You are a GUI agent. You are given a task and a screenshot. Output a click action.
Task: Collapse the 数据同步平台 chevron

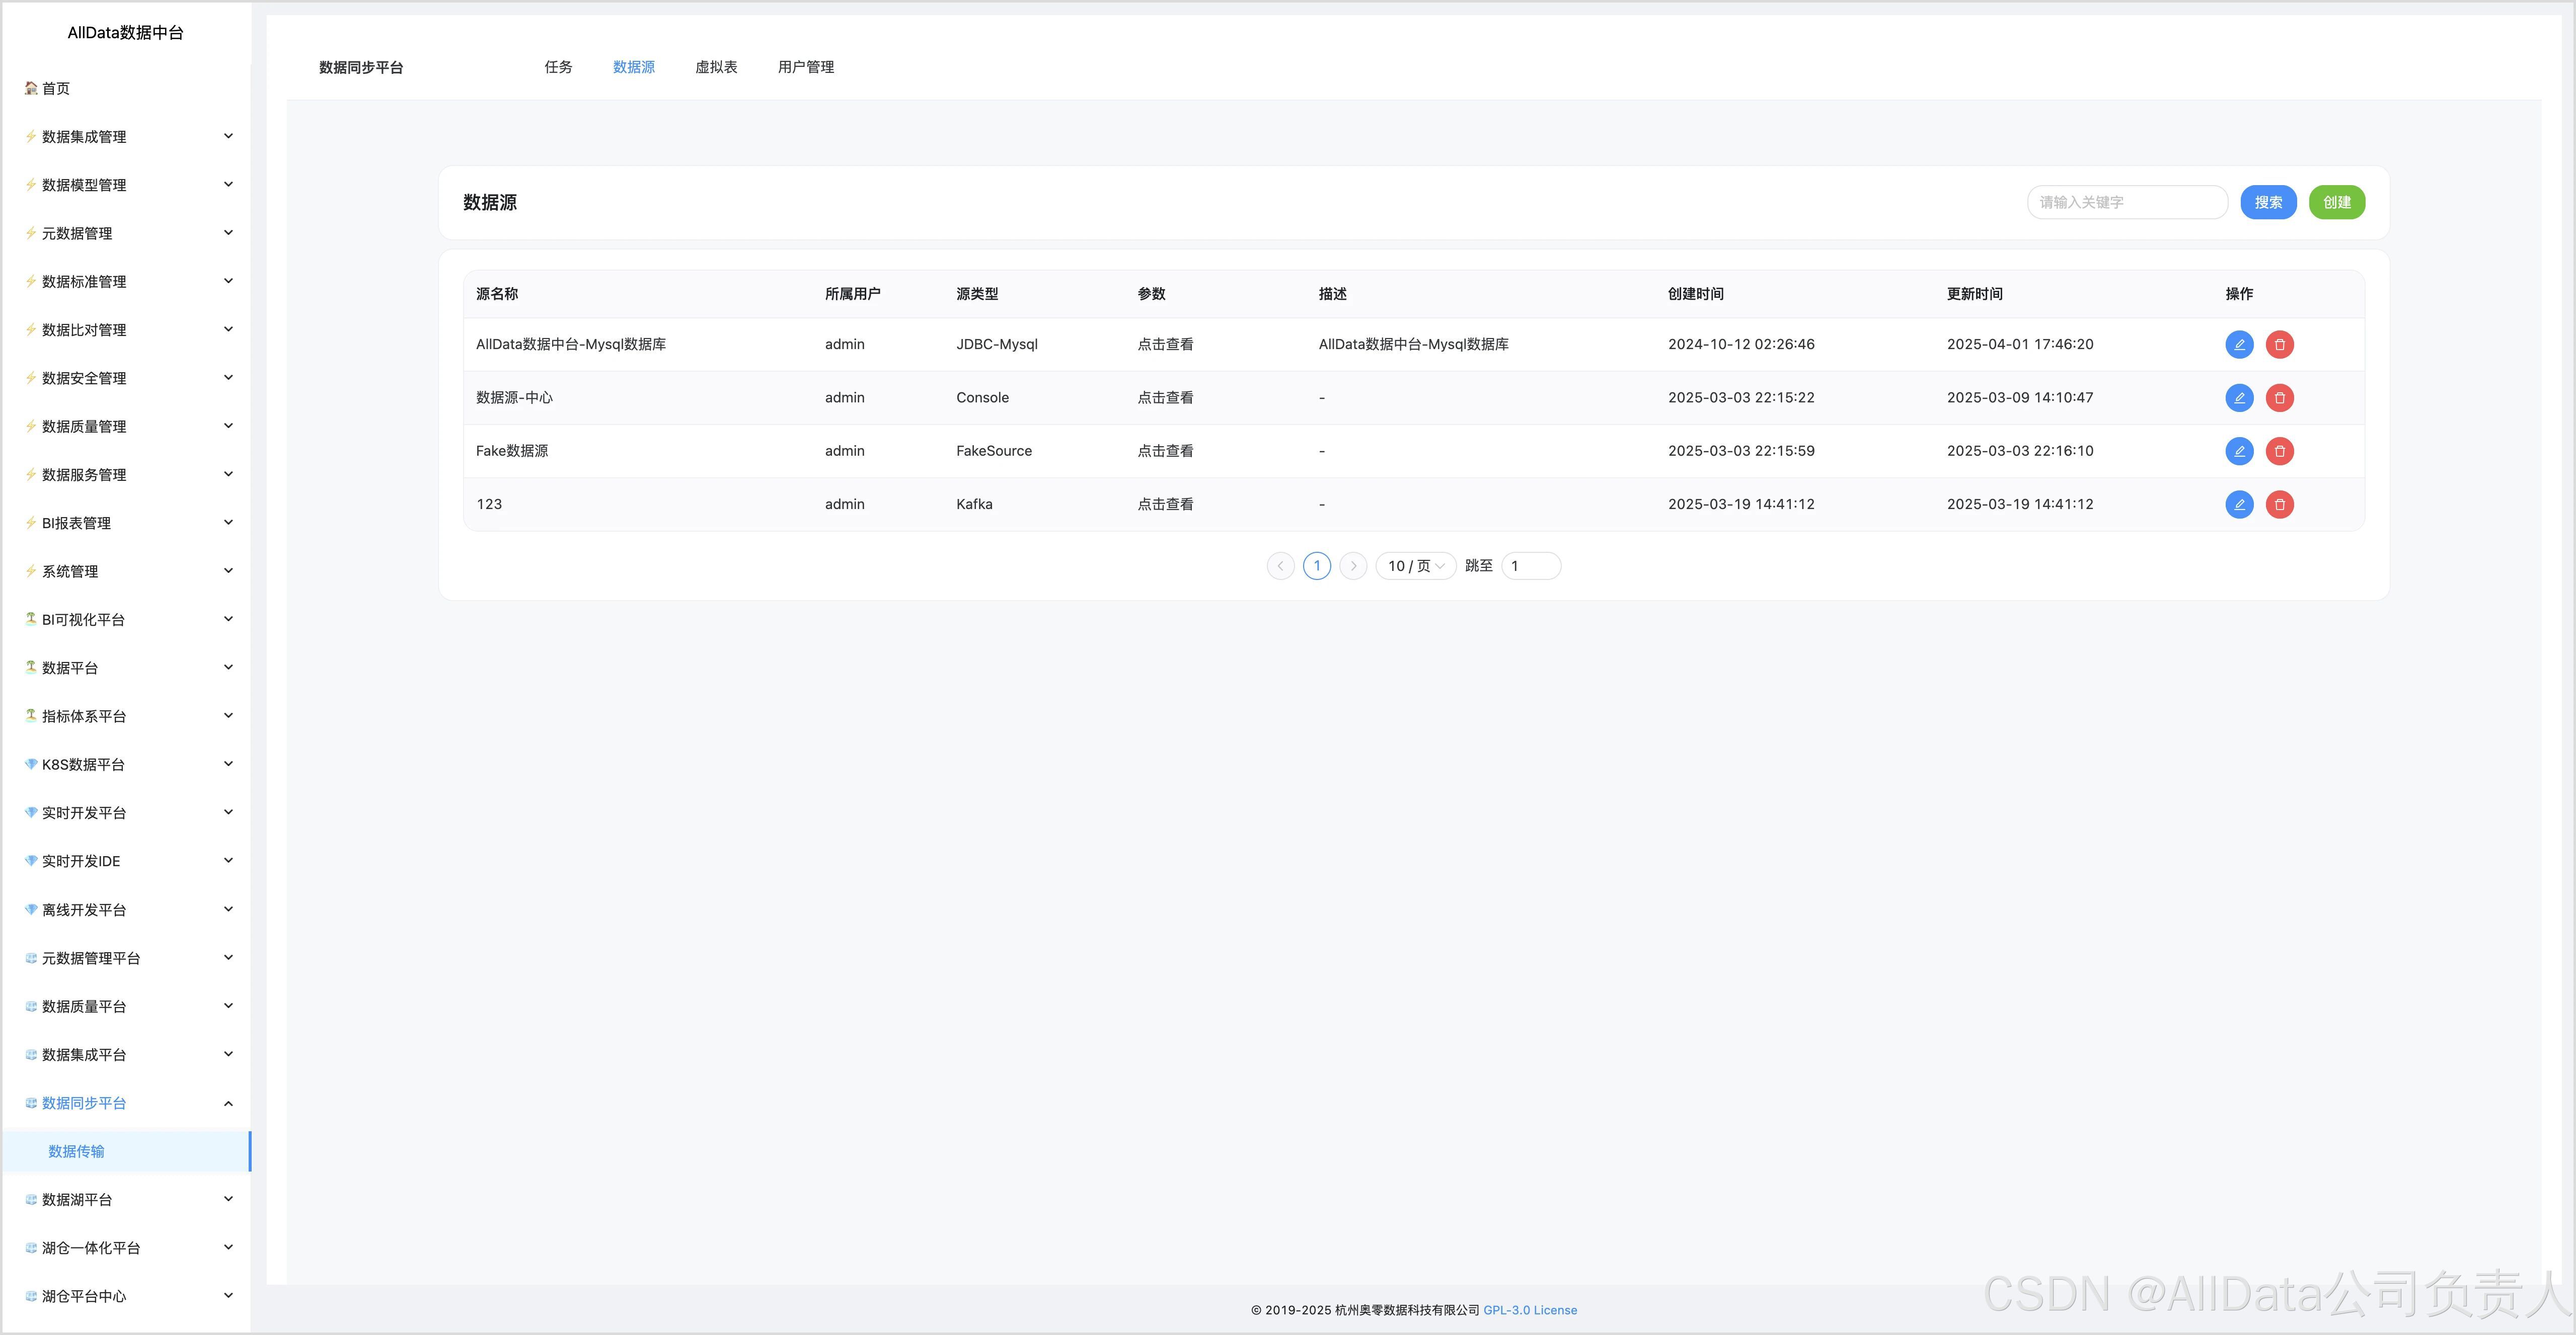click(228, 1103)
